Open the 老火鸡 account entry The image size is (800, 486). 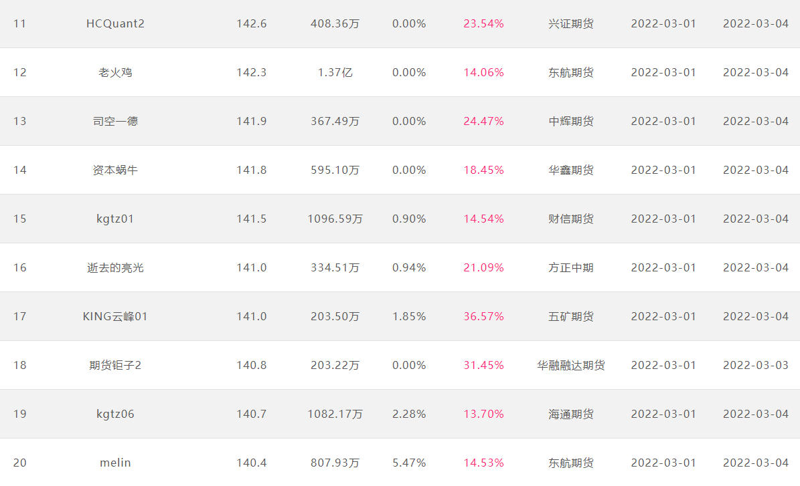[x=115, y=72]
